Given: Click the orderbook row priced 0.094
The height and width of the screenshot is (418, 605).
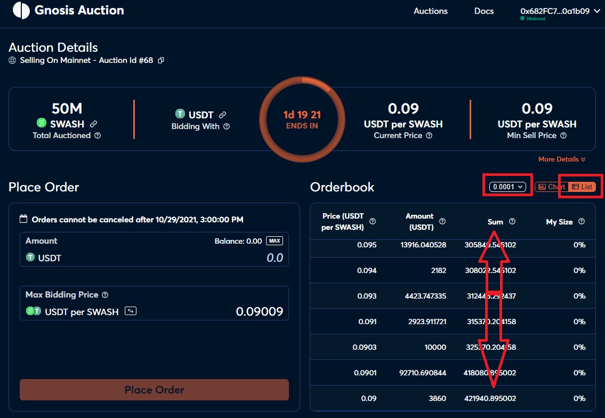Looking at the screenshot, I should click(x=453, y=270).
